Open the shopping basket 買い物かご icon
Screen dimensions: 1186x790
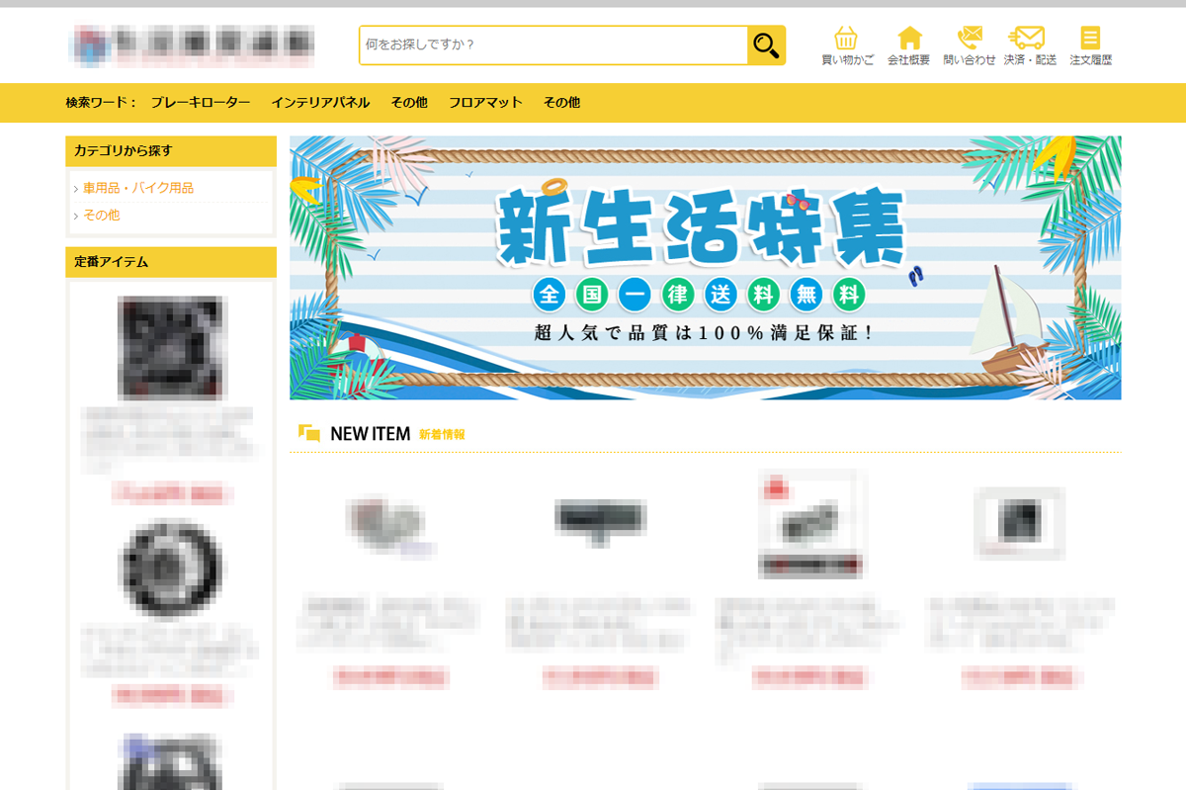click(x=847, y=45)
